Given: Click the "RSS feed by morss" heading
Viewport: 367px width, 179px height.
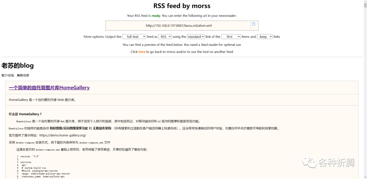Looking at the screenshot, I should pos(182,6).
